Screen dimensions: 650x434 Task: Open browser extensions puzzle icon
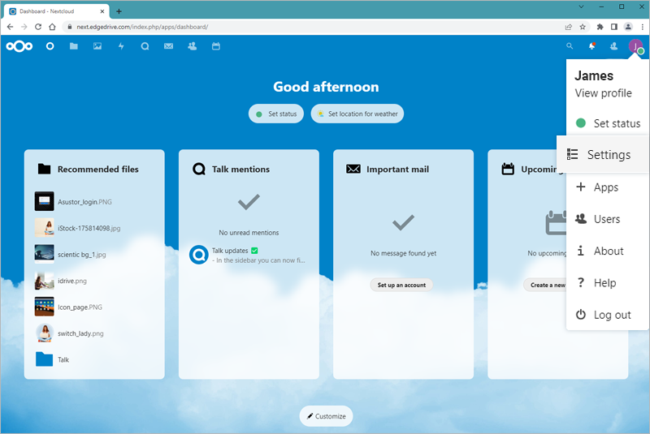(600, 27)
